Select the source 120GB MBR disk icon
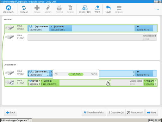The image size is (162, 122). [10, 28]
